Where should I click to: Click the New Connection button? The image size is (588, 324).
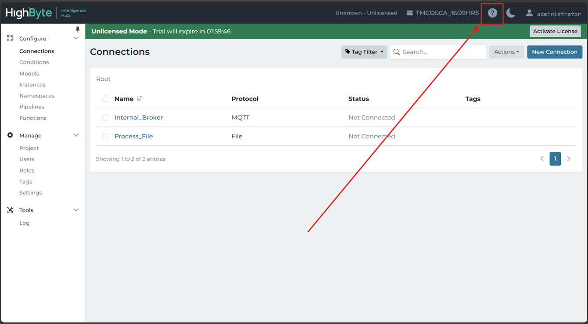pyautogui.click(x=555, y=52)
